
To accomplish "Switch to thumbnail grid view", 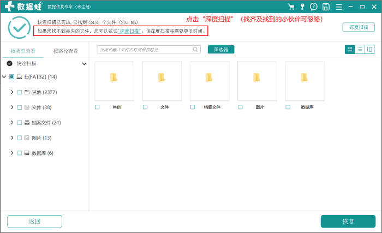I will 350,50.
